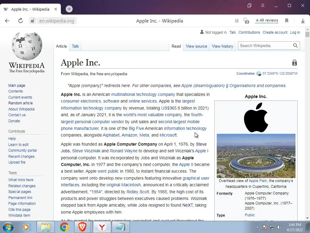Launch Windows Media Player from taskbar

point(26,227)
